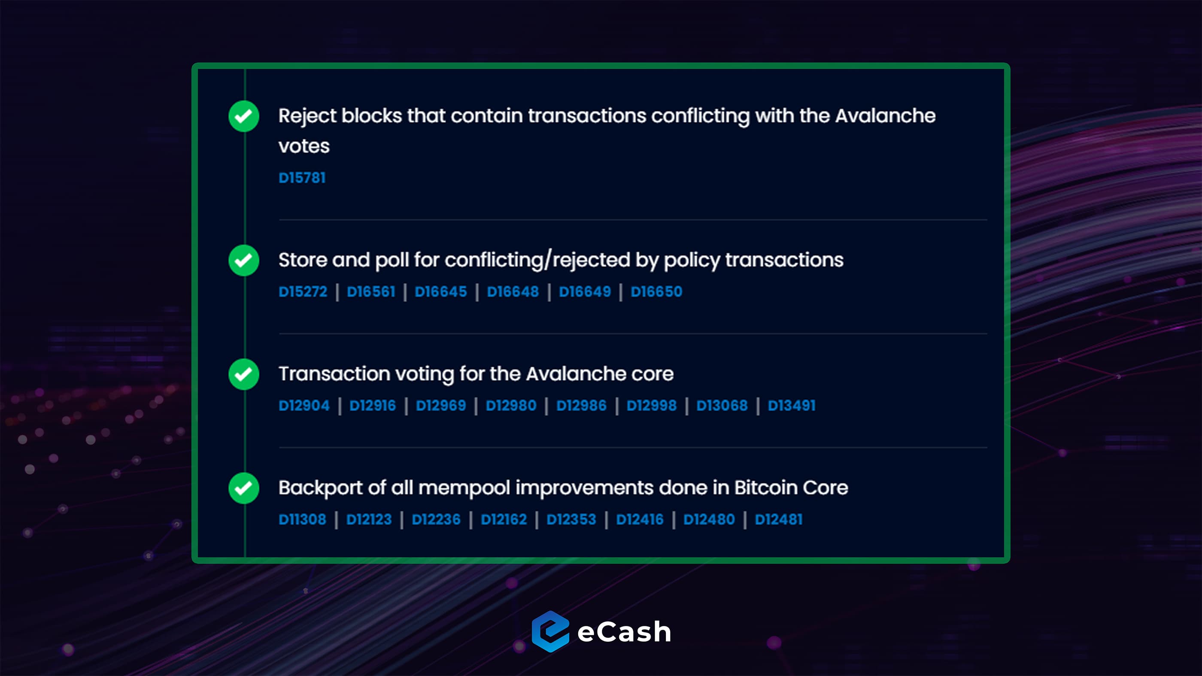The height and width of the screenshot is (676, 1202).
Task: Open diff D12416
Action: pos(639,519)
